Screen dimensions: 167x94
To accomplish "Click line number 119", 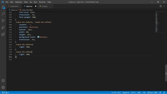I will point(10,52).
